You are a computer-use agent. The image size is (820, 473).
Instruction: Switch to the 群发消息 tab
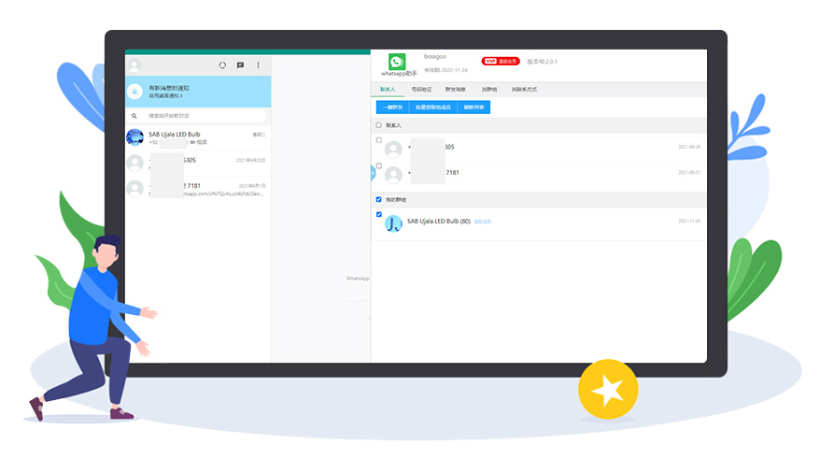[x=455, y=90]
